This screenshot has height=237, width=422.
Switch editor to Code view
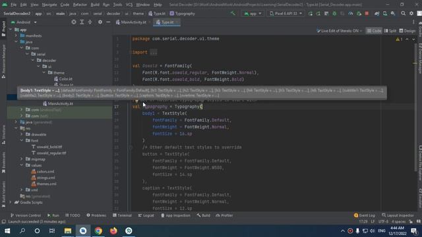374,31
